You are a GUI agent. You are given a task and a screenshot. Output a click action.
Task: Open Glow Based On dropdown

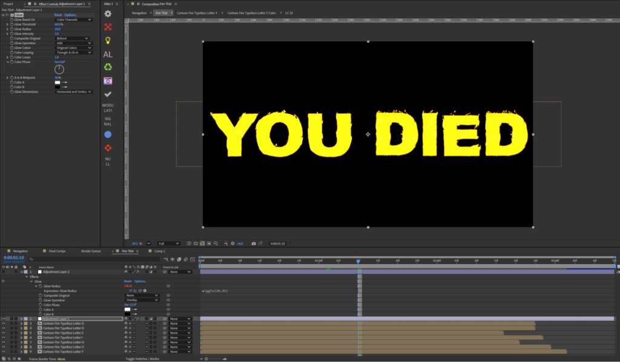pos(73,19)
